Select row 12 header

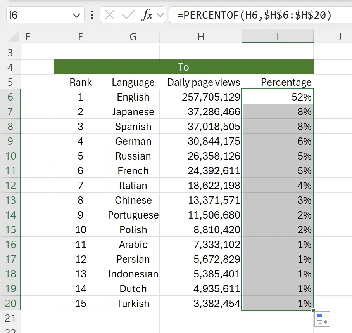tap(10, 186)
